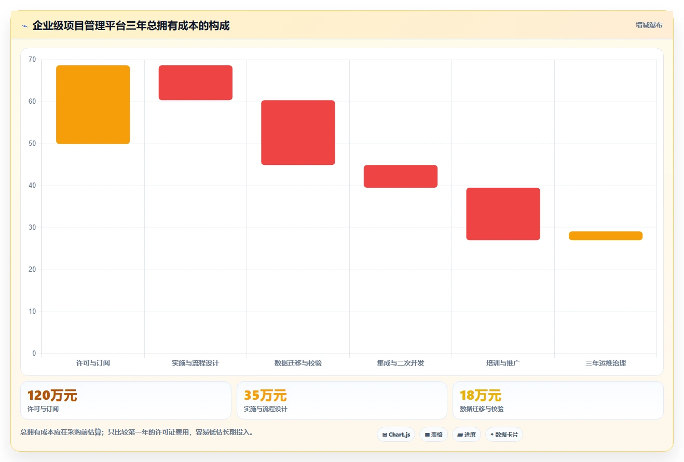
Task: Click the y-axis value 70
Action: pos(32,60)
